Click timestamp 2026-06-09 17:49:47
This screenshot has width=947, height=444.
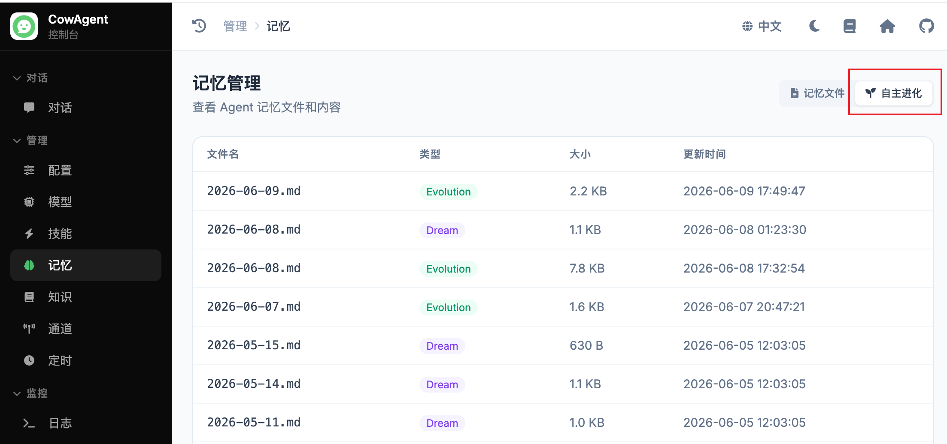744,191
